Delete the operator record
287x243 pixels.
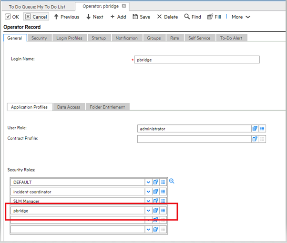tap(167, 17)
